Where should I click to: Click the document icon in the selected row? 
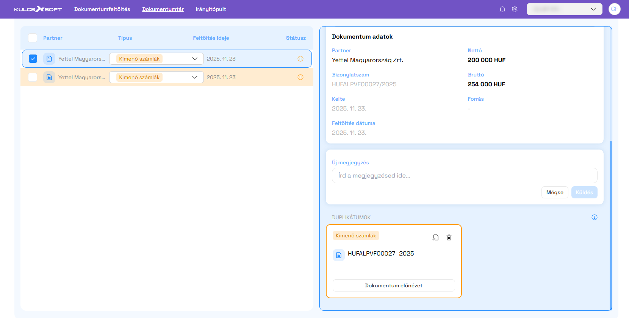pos(49,59)
